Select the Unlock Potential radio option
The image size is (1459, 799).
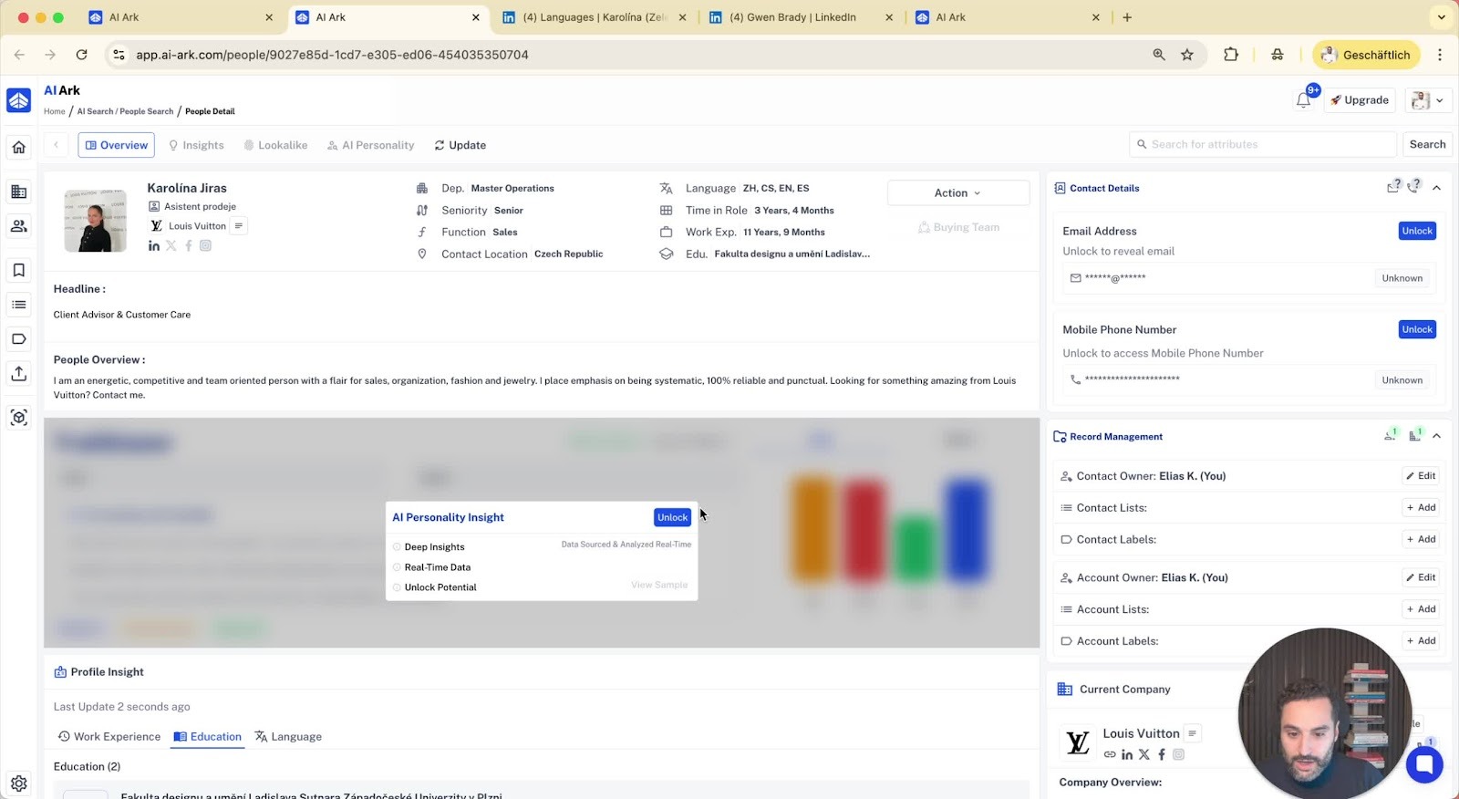tap(397, 587)
